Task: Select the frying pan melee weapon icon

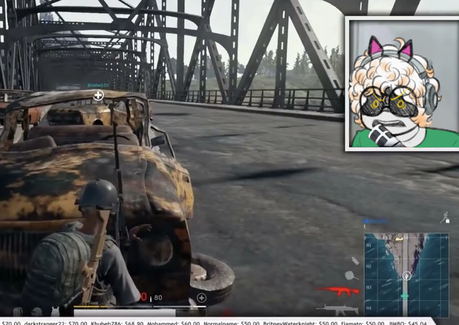Action: pyautogui.click(x=351, y=275)
